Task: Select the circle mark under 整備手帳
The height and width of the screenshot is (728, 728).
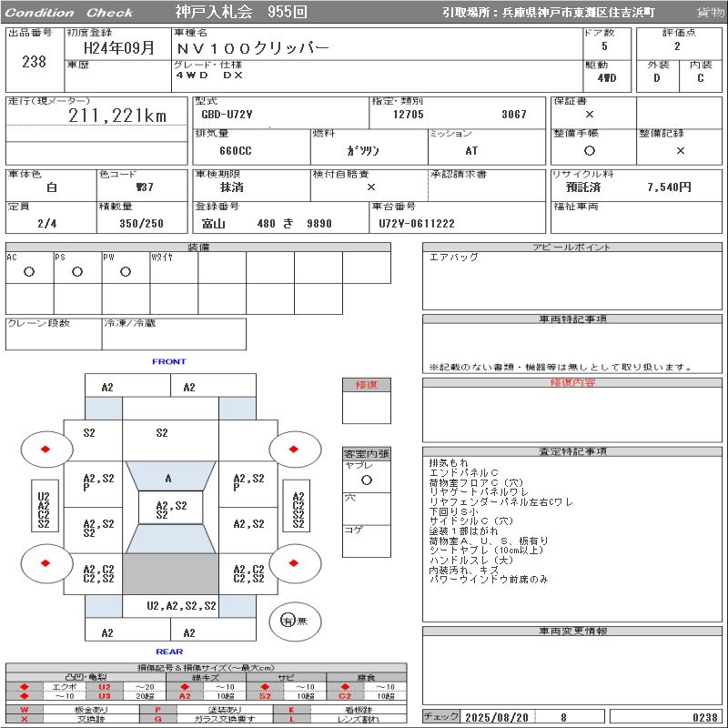Action: [x=590, y=150]
